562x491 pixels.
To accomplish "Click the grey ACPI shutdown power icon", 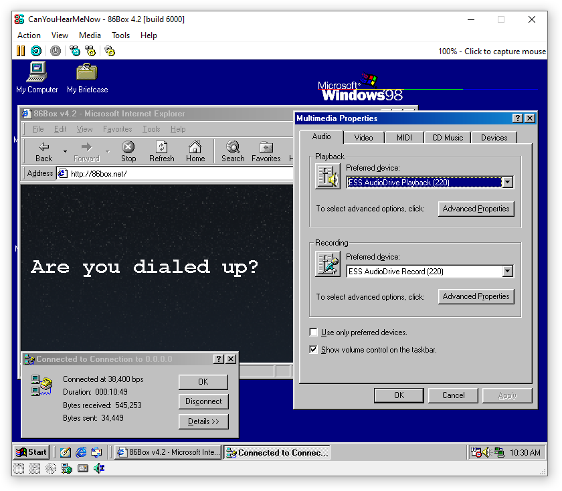I will pos(55,51).
